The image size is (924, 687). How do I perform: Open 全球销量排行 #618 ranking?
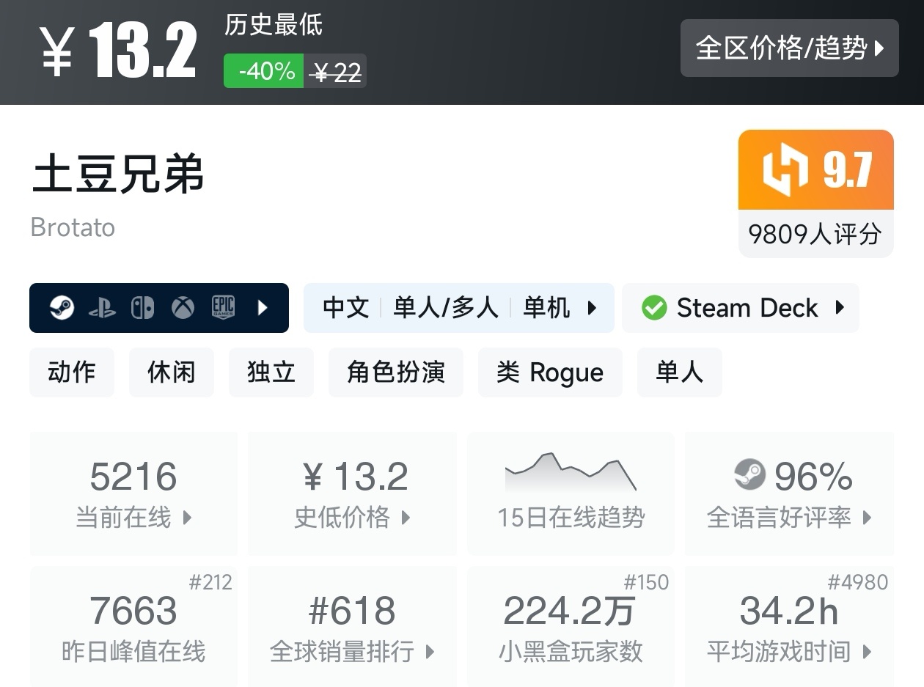353,626
